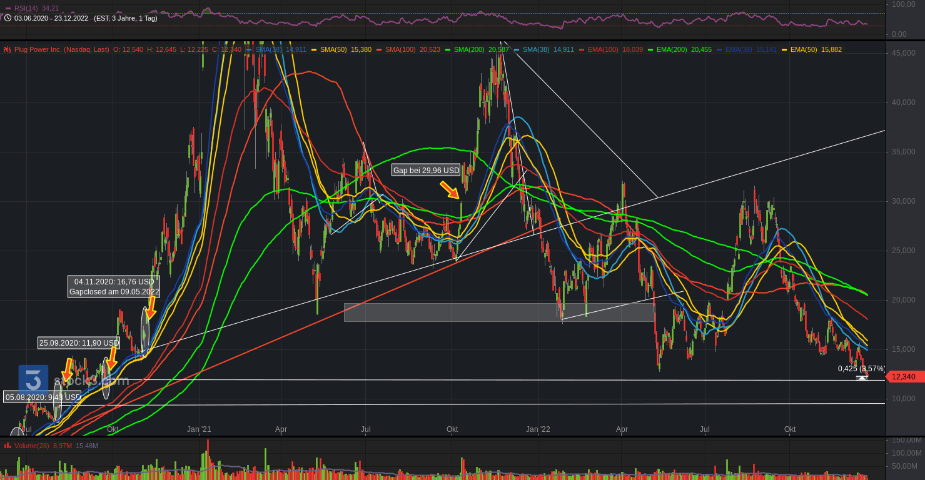Select the annotation "Gap bei 29,96 USD"
The width and height of the screenshot is (925, 480).
coord(426,170)
